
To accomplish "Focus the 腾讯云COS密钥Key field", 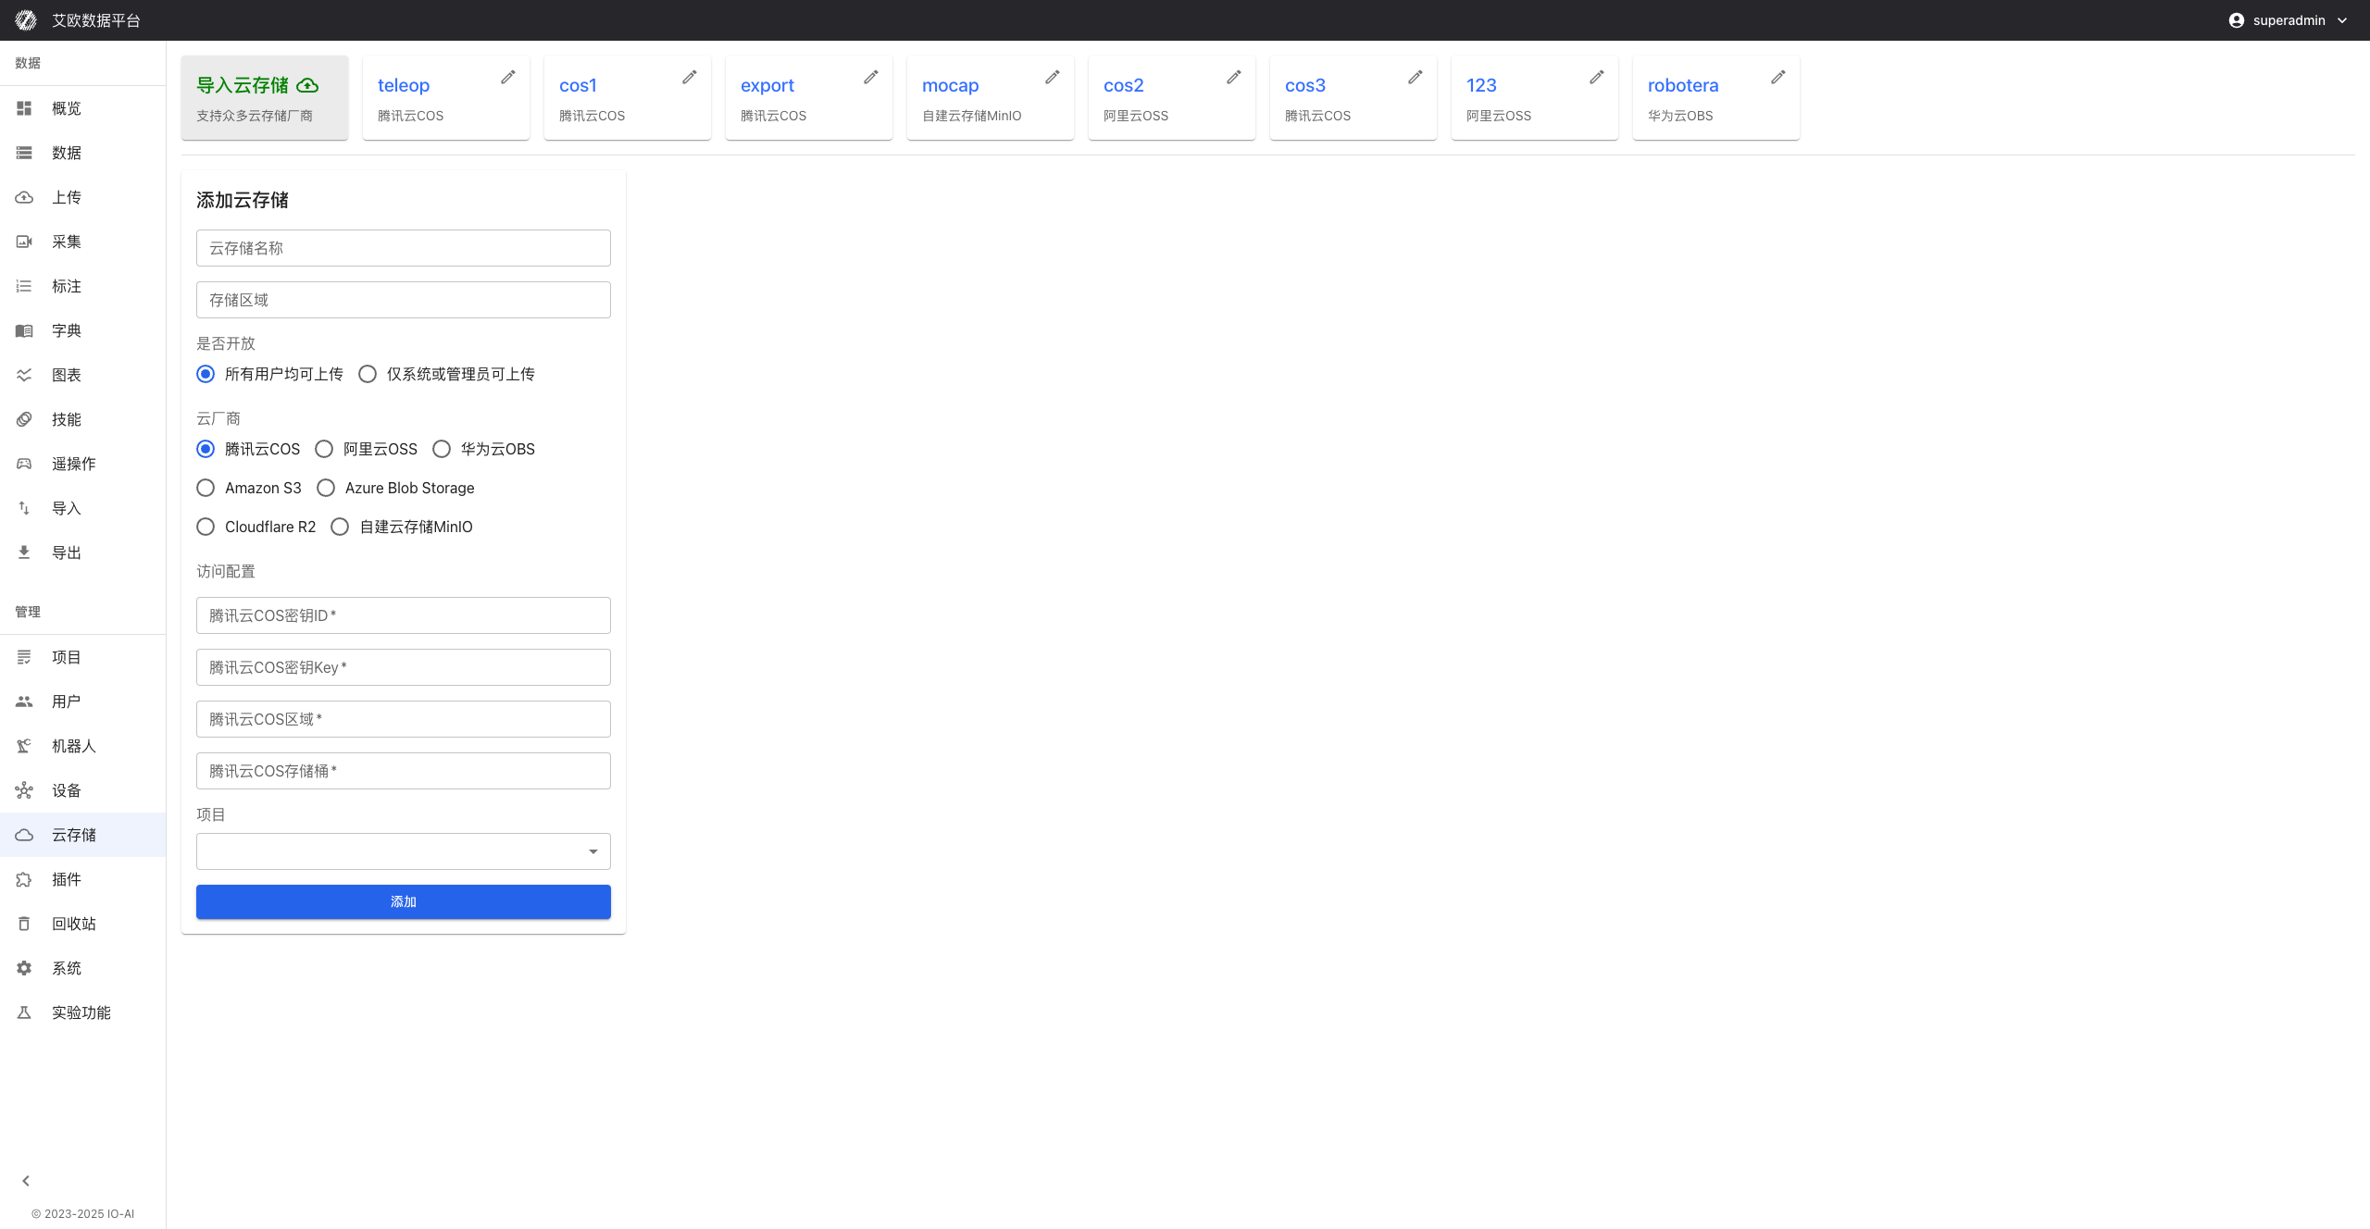I will click(404, 667).
